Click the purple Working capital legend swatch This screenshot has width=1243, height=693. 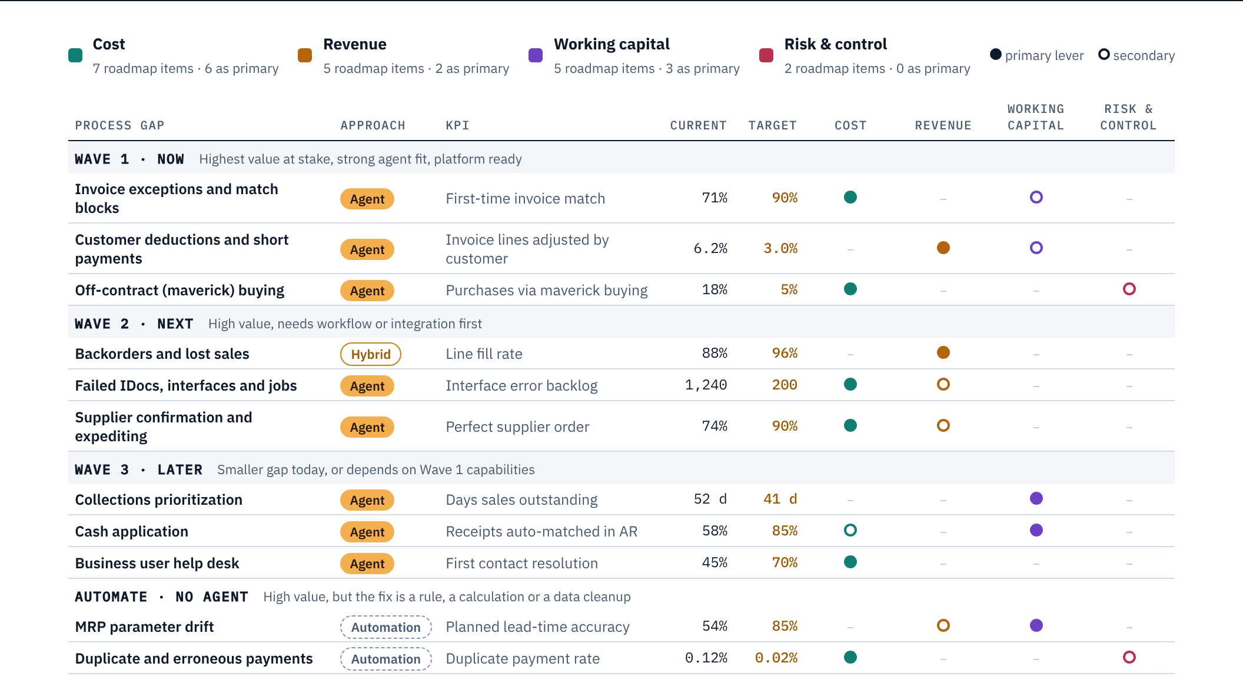[536, 55]
